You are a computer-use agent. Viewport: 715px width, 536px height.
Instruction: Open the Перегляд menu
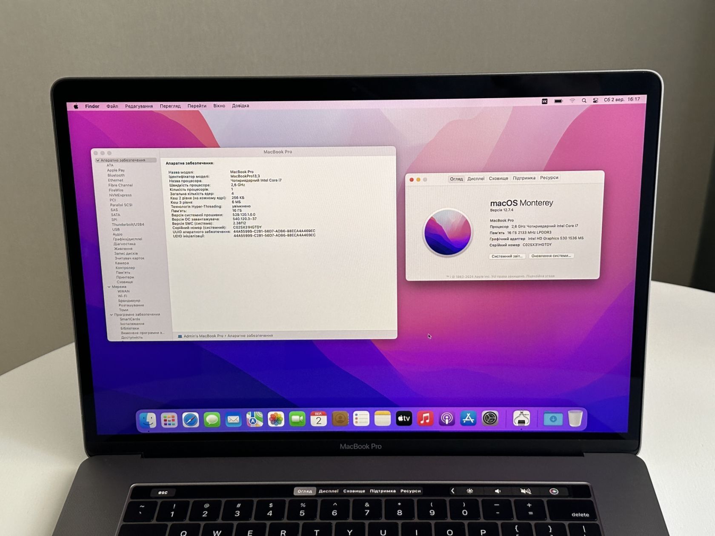pyautogui.click(x=170, y=106)
